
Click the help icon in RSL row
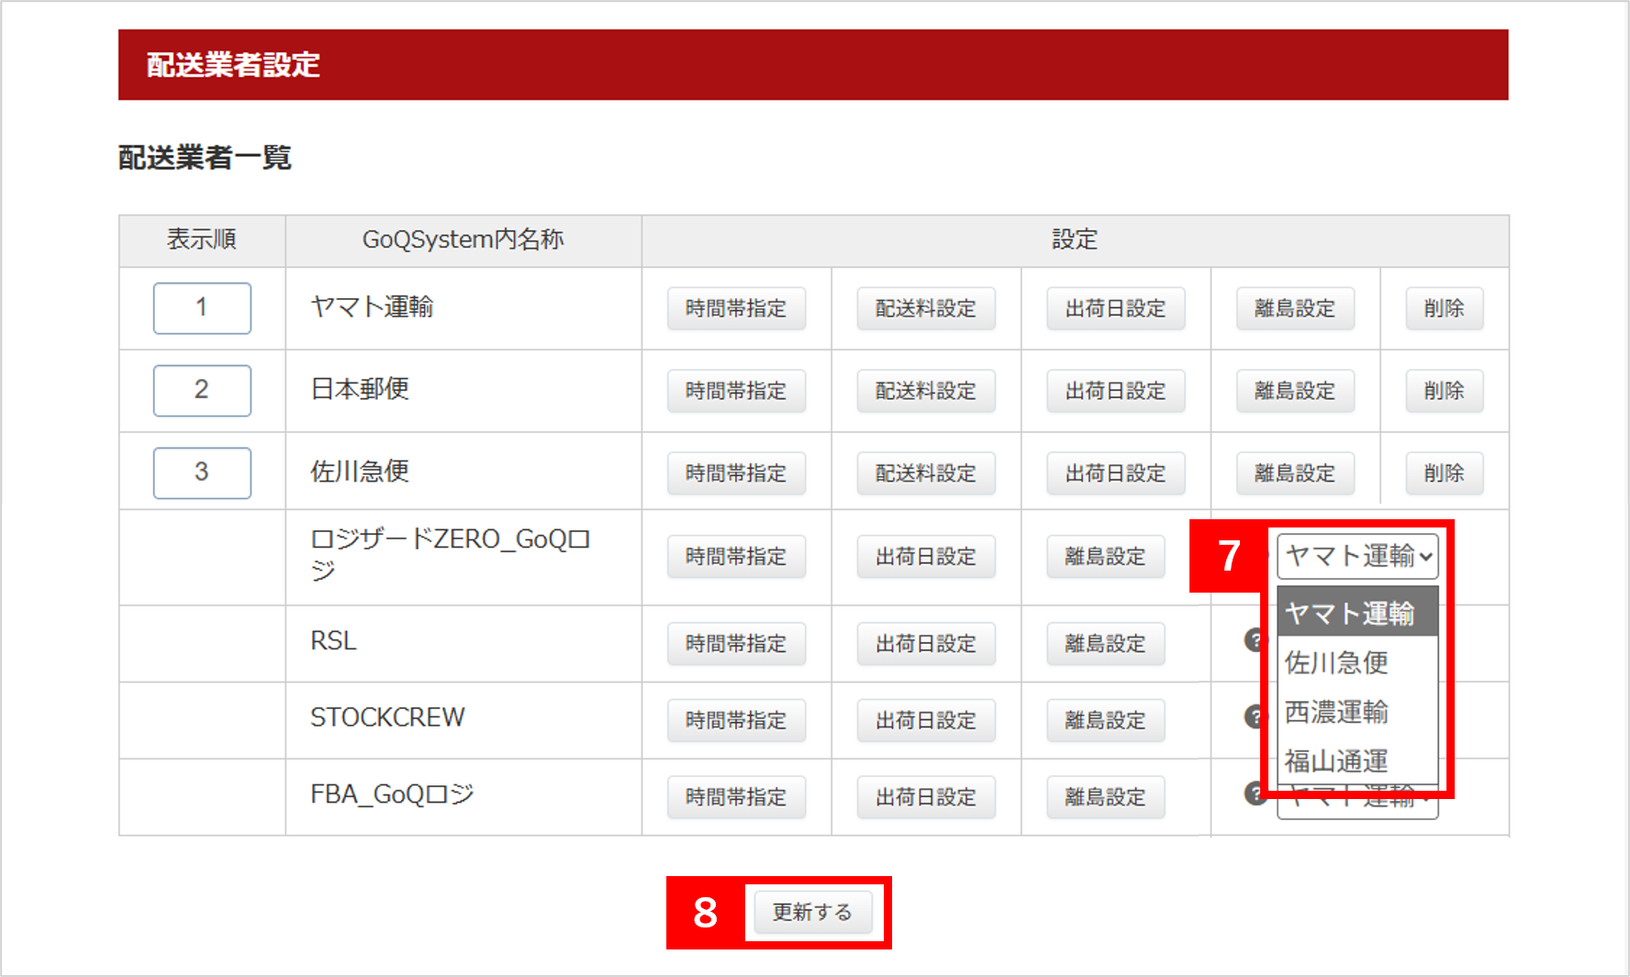(x=1254, y=640)
